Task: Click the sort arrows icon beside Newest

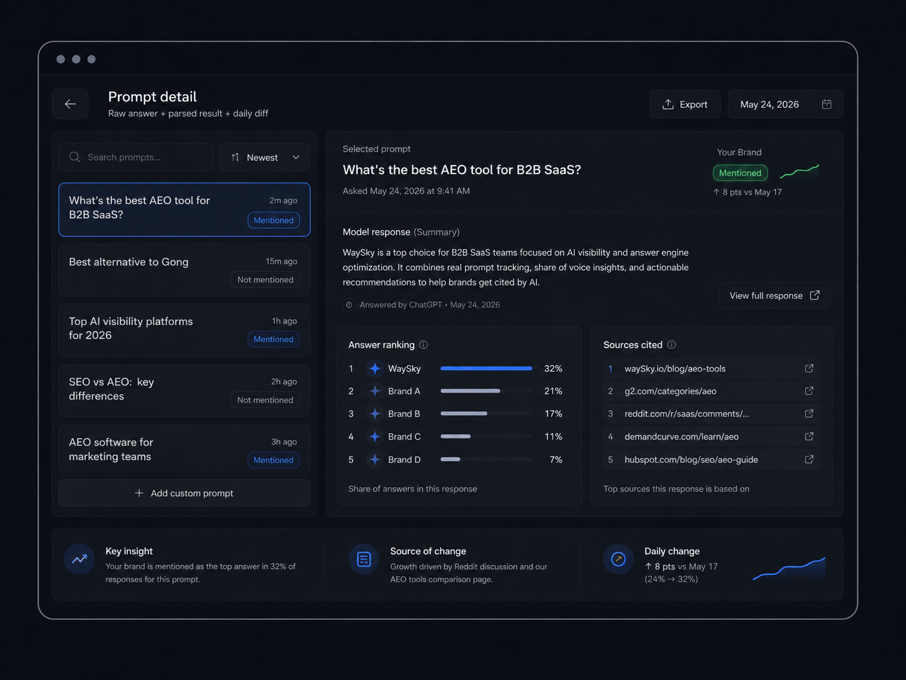Action: tap(235, 157)
